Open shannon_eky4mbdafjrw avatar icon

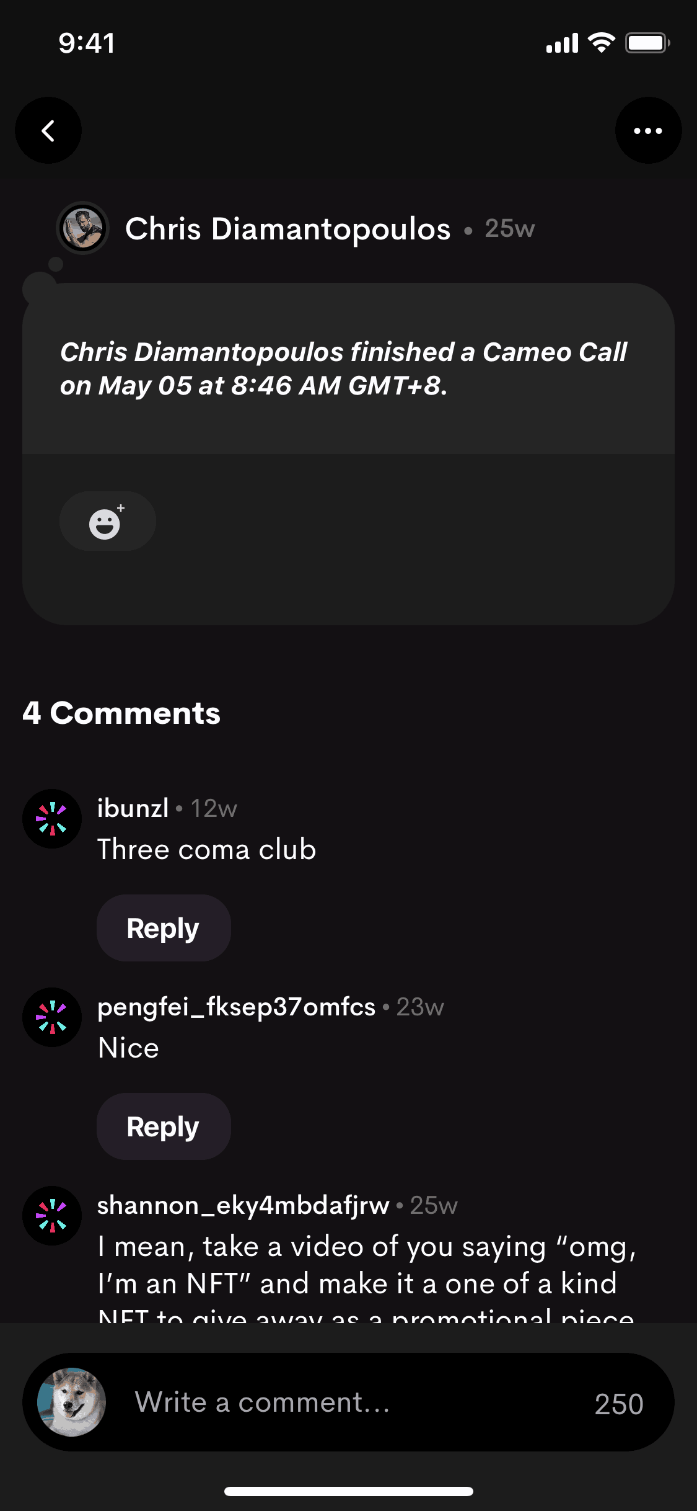[52, 1216]
